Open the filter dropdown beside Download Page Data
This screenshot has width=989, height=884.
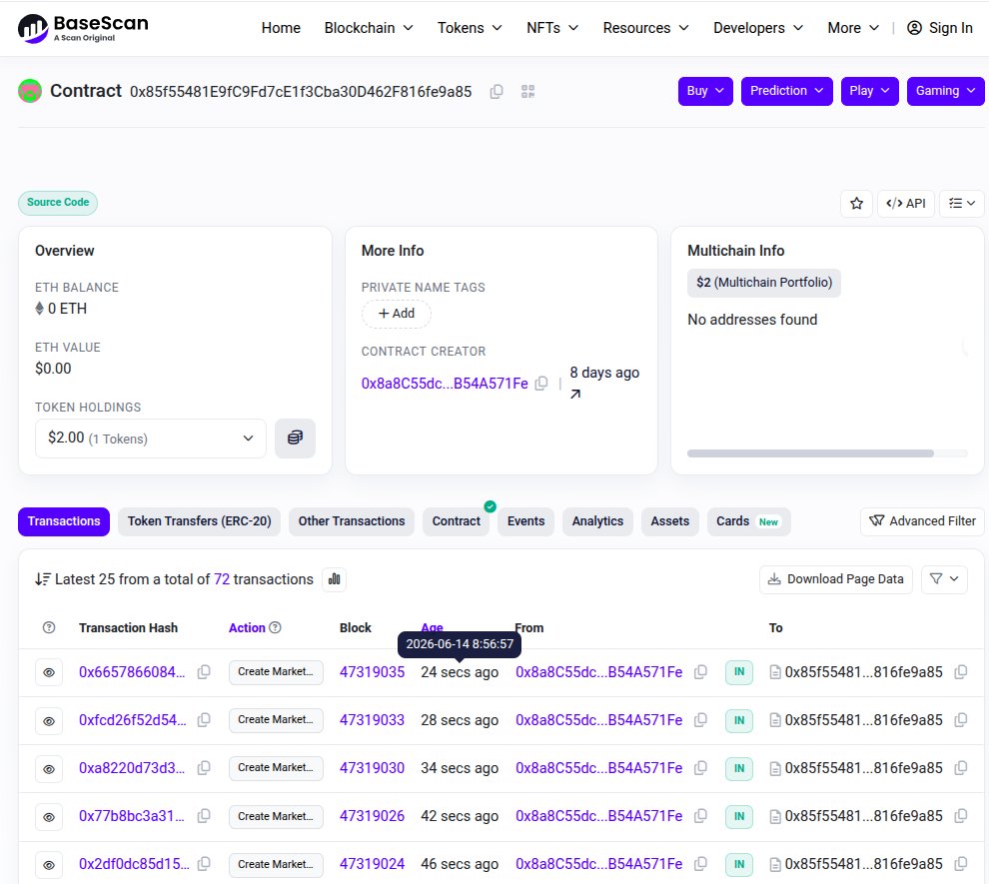coord(944,579)
